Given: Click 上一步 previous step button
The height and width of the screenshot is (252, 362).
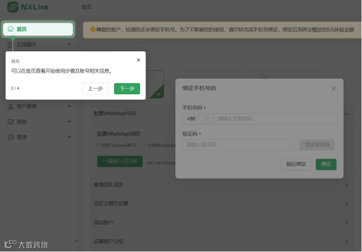Looking at the screenshot, I should [95, 89].
